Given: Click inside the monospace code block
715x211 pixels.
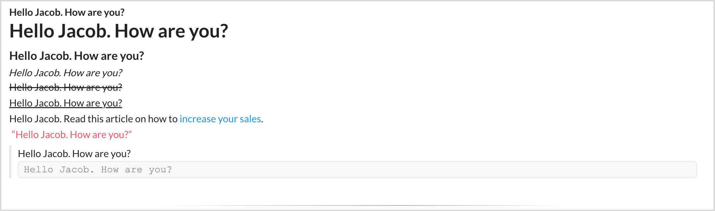Looking at the screenshot, I should (357, 170).
